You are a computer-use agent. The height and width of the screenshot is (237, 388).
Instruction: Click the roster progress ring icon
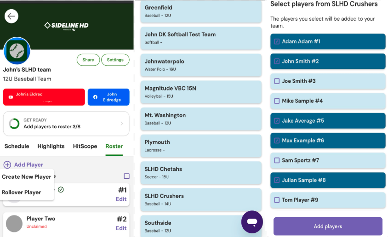[14, 124]
